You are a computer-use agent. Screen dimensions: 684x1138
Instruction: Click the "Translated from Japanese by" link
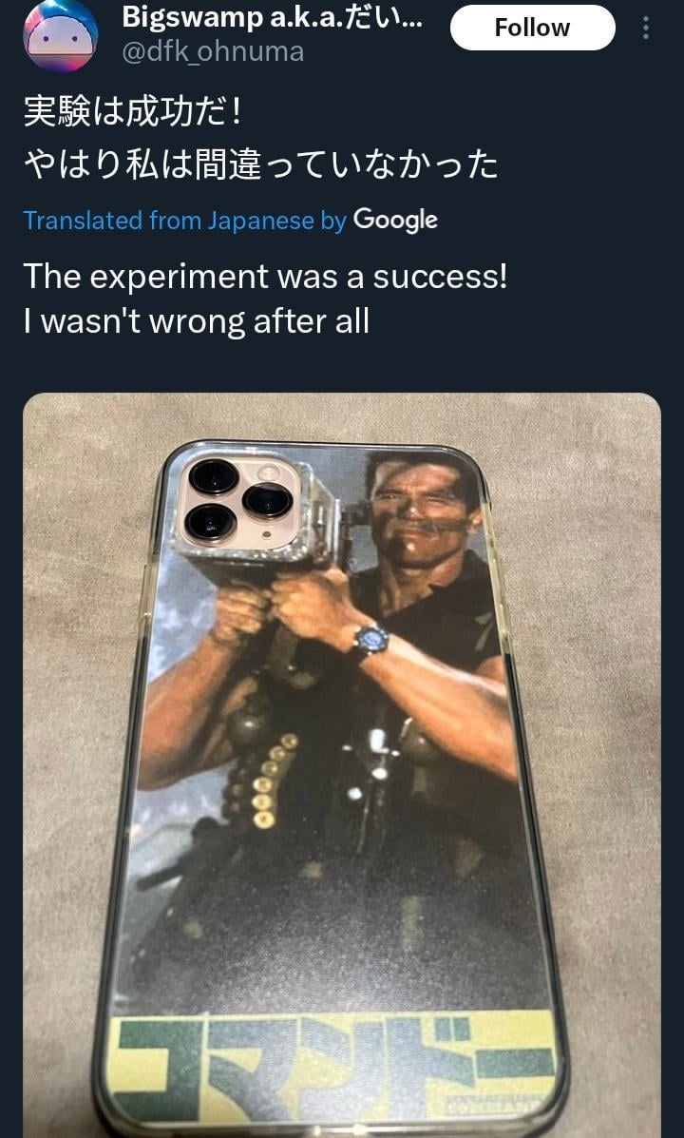click(x=185, y=220)
